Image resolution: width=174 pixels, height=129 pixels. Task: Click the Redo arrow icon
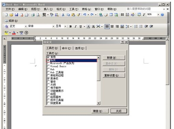click(92, 15)
